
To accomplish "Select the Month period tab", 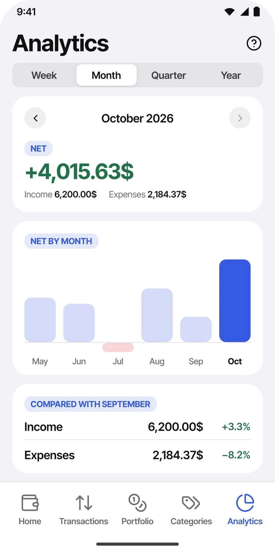I will pos(106,75).
